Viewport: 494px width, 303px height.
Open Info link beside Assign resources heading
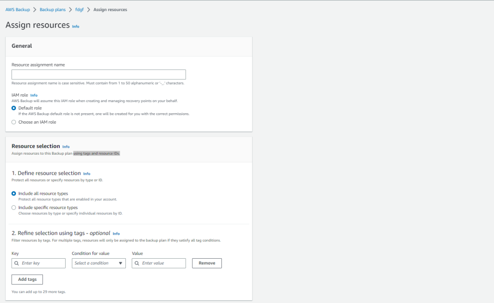click(x=76, y=26)
